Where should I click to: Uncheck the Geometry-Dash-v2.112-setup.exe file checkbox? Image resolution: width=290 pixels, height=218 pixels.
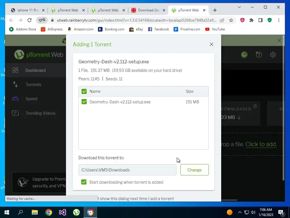point(84,102)
